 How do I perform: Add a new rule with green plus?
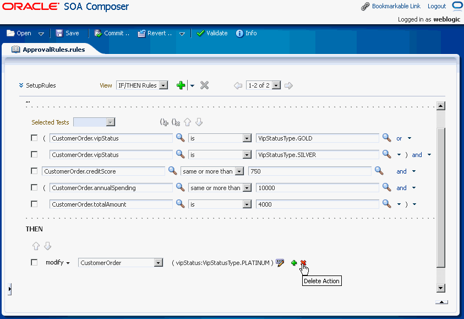point(181,85)
